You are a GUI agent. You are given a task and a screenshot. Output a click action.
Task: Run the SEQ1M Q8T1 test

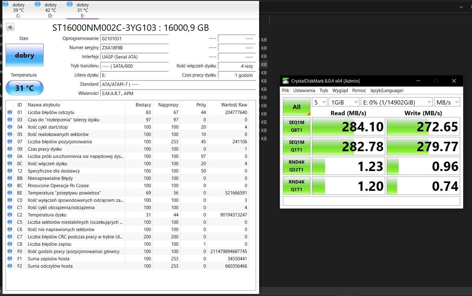296,126
